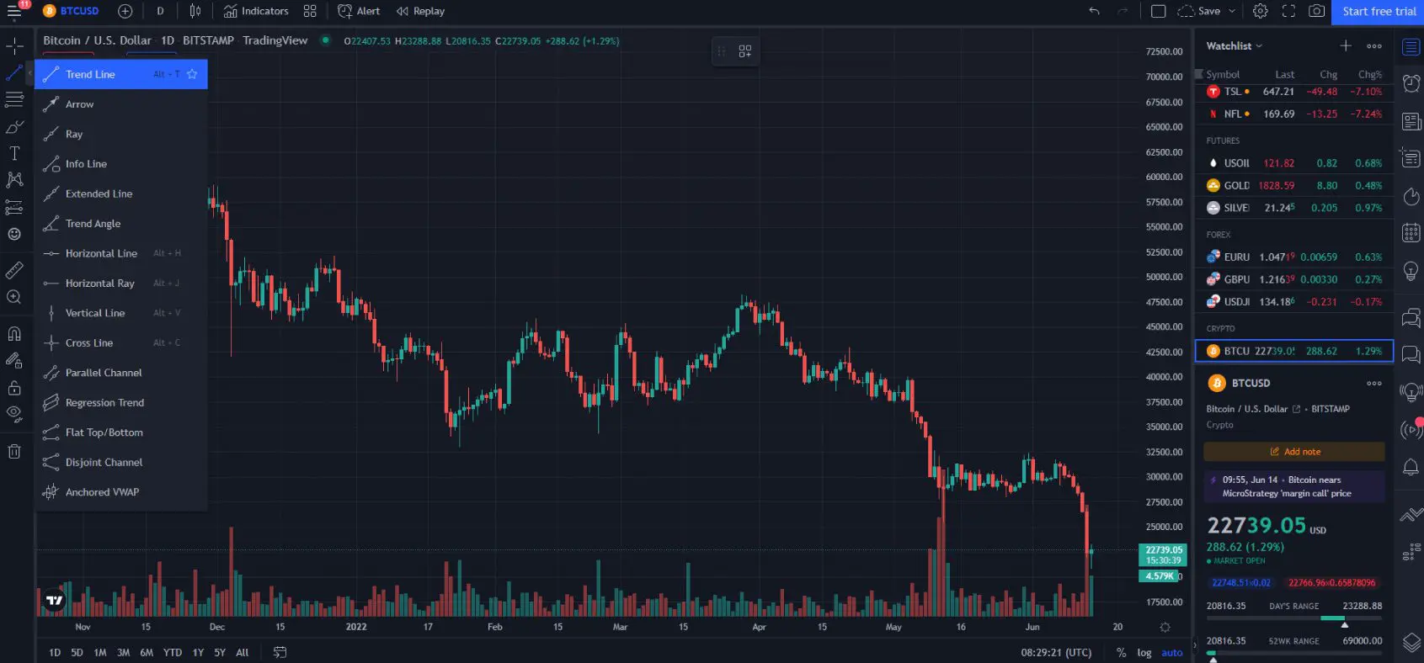This screenshot has width=1424, height=663.
Task: Choose Horizontal Line tool
Action: tap(120, 253)
